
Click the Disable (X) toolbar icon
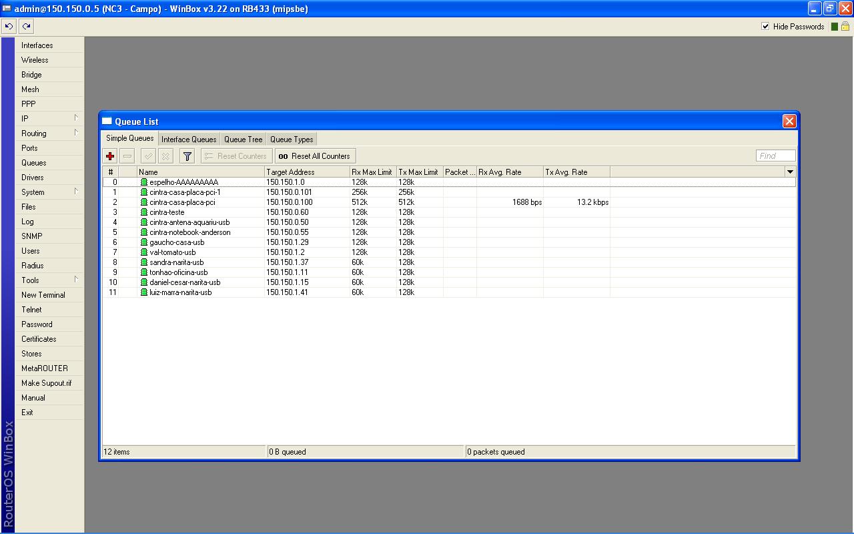click(165, 156)
